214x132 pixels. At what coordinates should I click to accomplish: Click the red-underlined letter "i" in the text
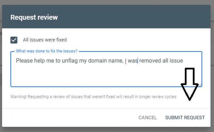(x=126, y=60)
